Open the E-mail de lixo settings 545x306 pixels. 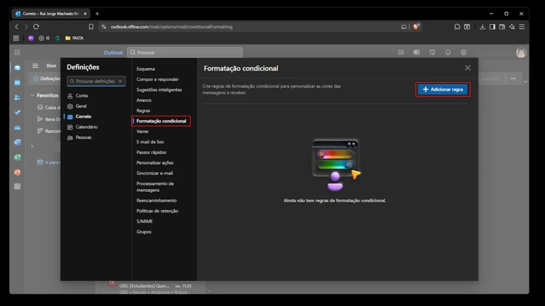point(150,142)
